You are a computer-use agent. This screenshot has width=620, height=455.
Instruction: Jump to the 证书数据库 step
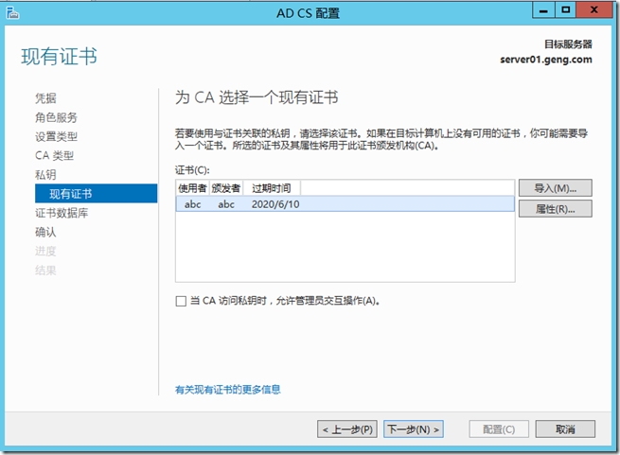[62, 213]
